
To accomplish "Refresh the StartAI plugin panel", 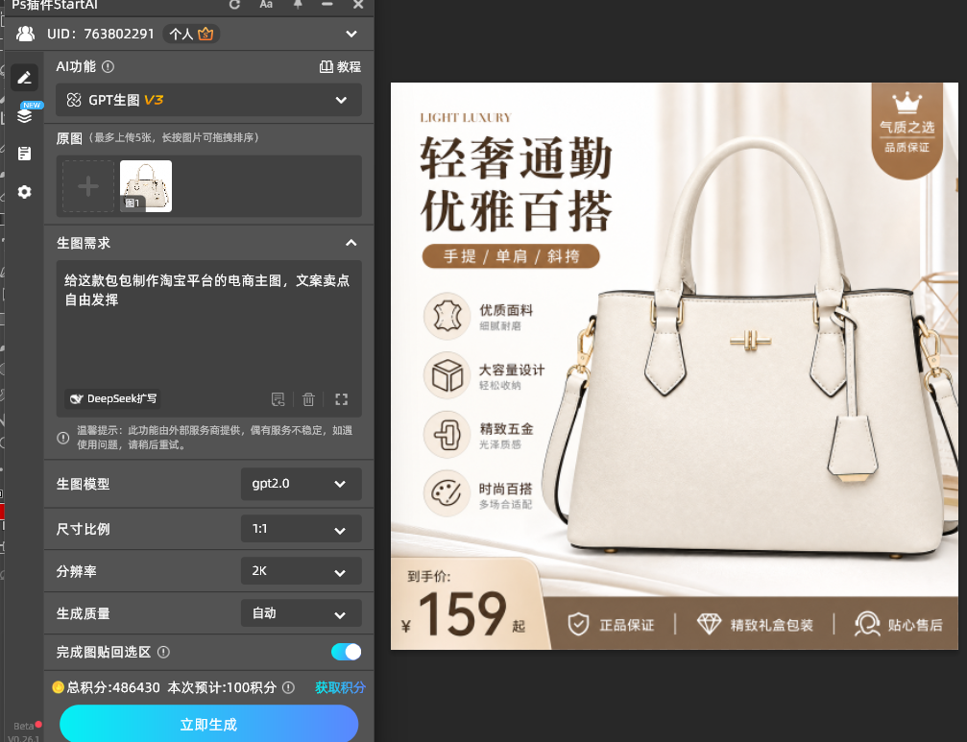I will [234, 4].
